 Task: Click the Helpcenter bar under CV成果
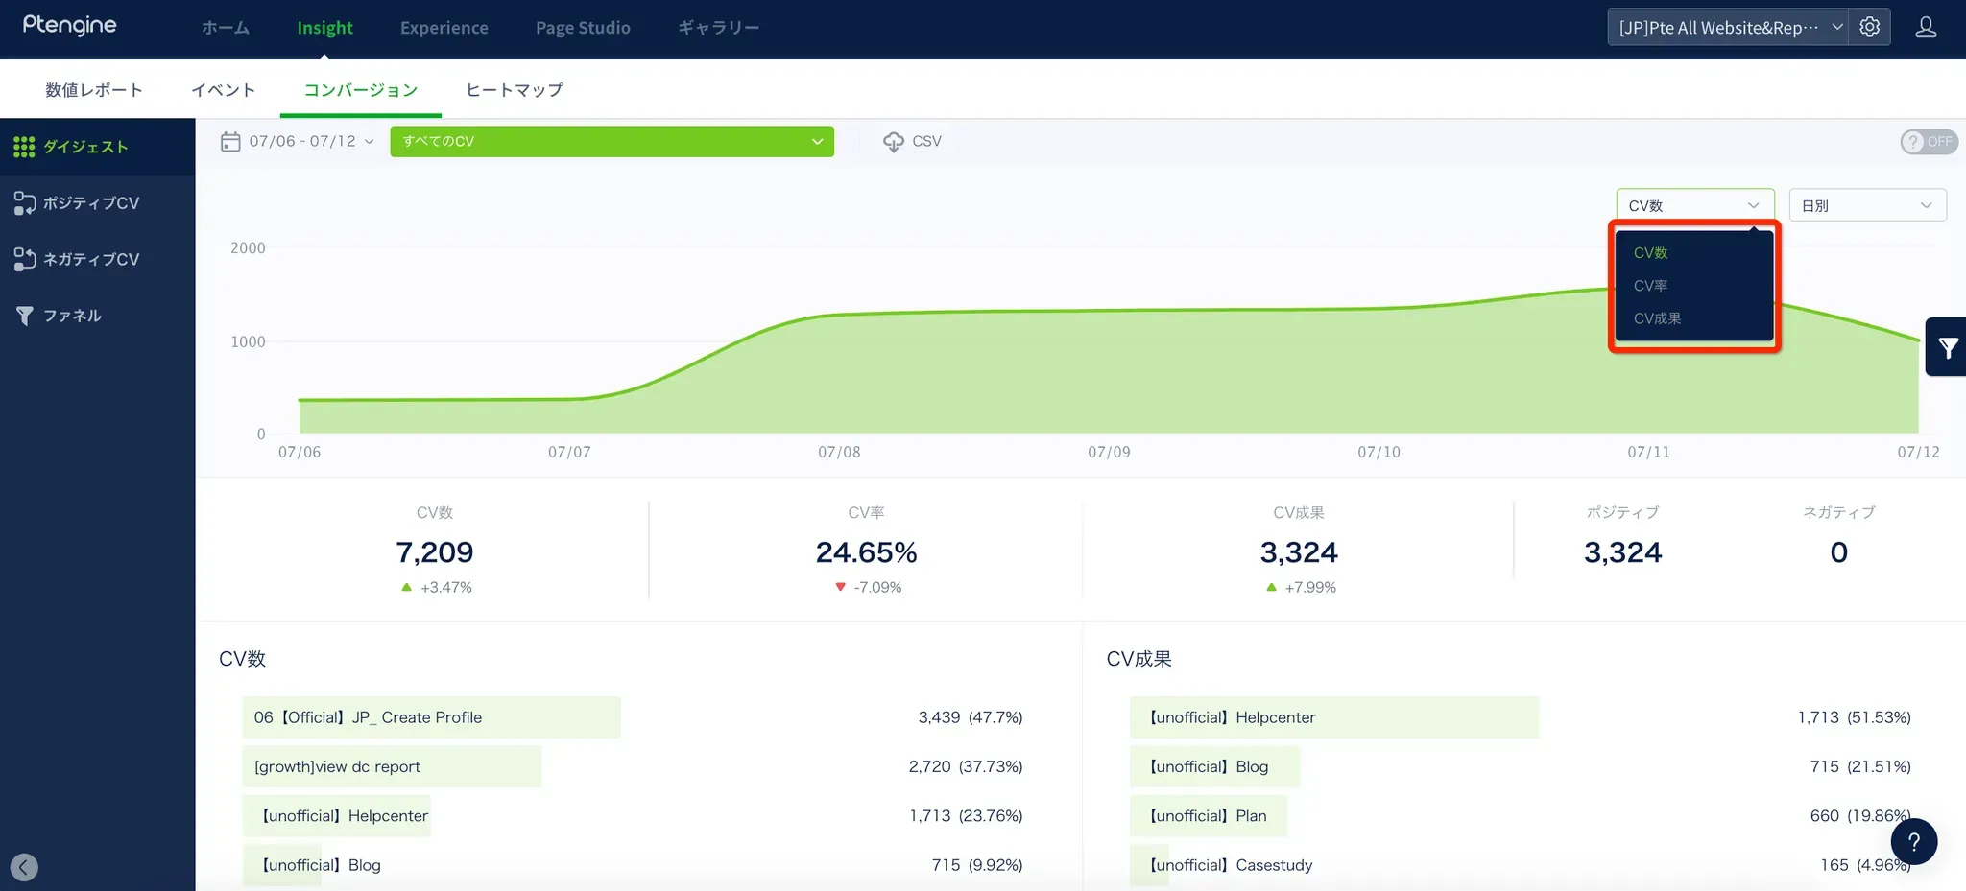(1332, 717)
